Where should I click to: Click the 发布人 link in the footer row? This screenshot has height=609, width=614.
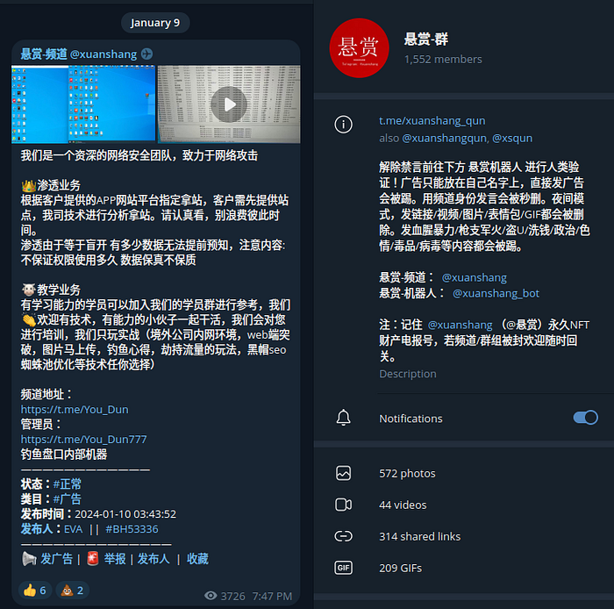(153, 559)
